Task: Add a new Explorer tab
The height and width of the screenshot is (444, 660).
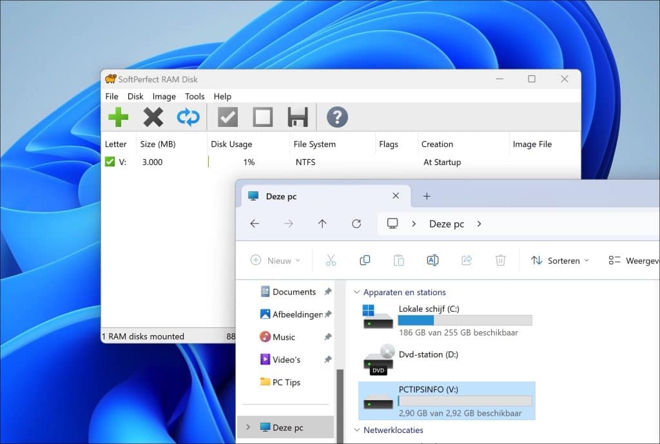Action: pyautogui.click(x=427, y=196)
